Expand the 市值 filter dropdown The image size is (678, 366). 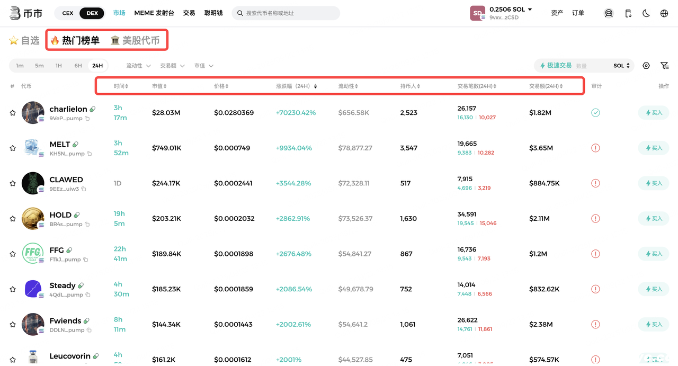pos(203,66)
